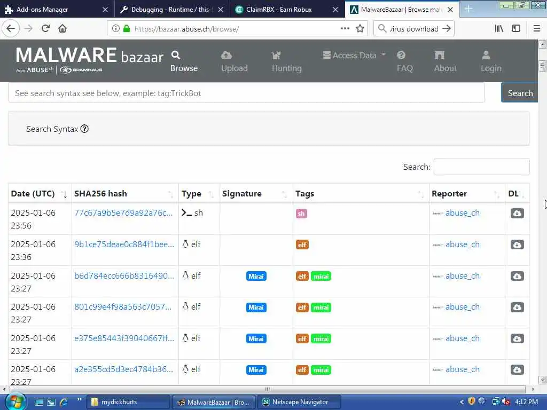Show site information for bazaar.abuse.ch
The height and width of the screenshot is (410, 547).
pyautogui.click(x=116, y=29)
